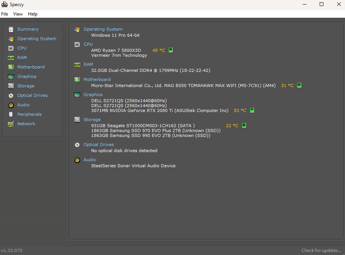The image size is (345, 255).
Task: Click the RAM icon in summary panel
Action: [77, 64]
